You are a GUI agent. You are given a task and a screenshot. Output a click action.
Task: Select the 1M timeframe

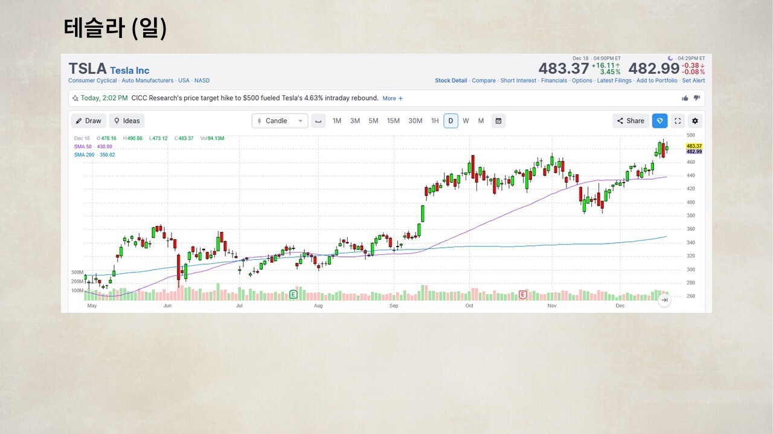[x=337, y=121]
